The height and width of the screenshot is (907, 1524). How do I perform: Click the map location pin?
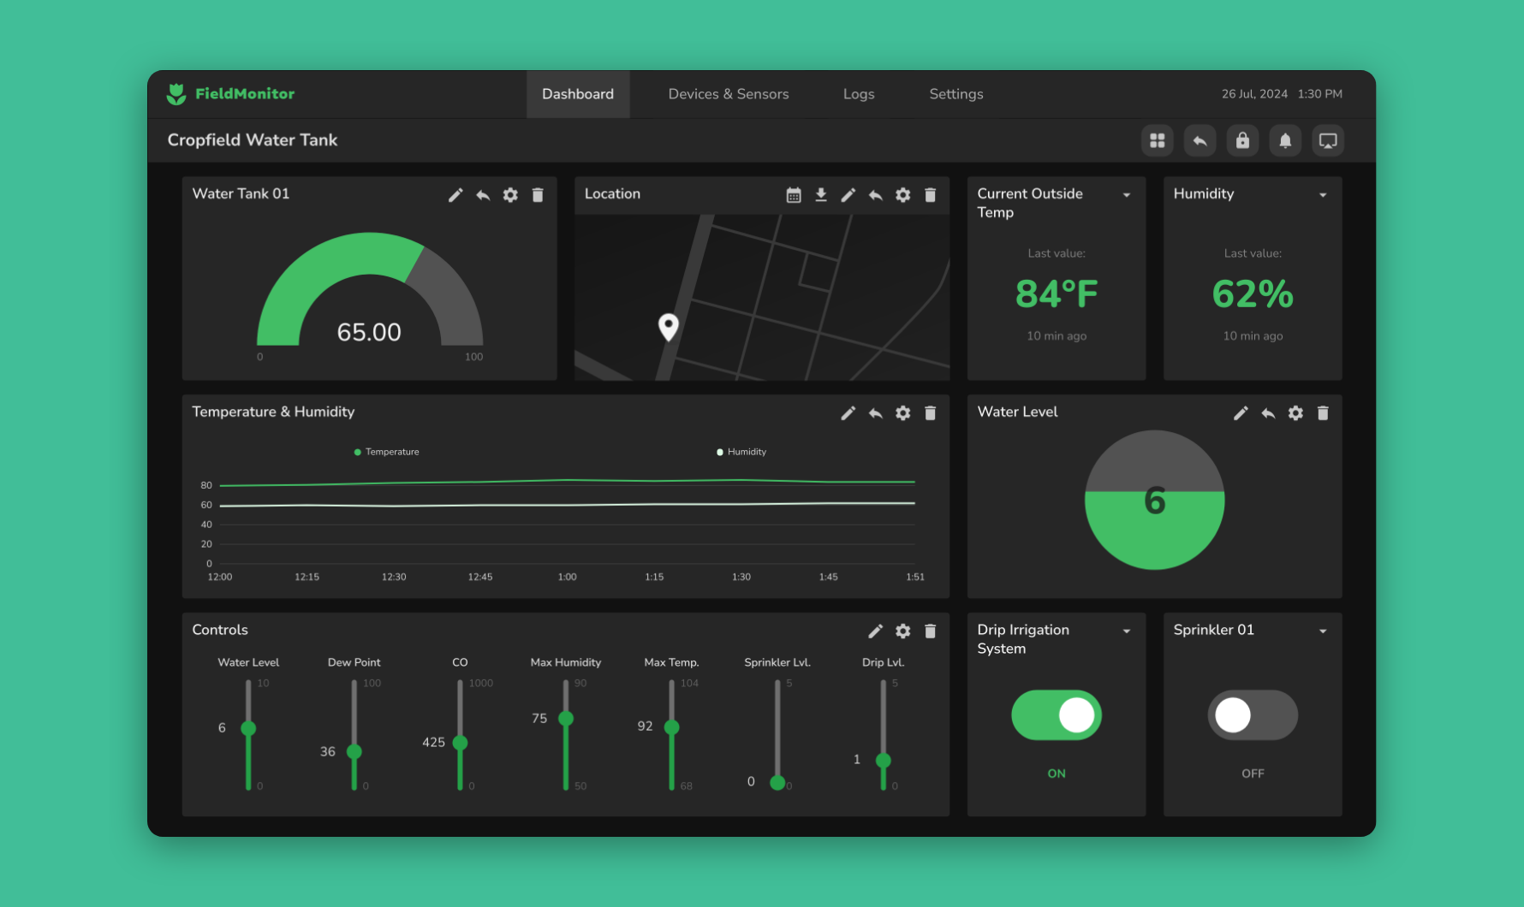(669, 327)
